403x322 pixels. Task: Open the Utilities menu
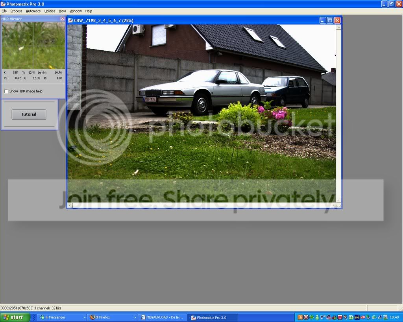click(50, 11)
